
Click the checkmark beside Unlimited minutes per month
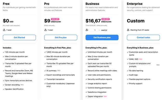click(86, 52)
